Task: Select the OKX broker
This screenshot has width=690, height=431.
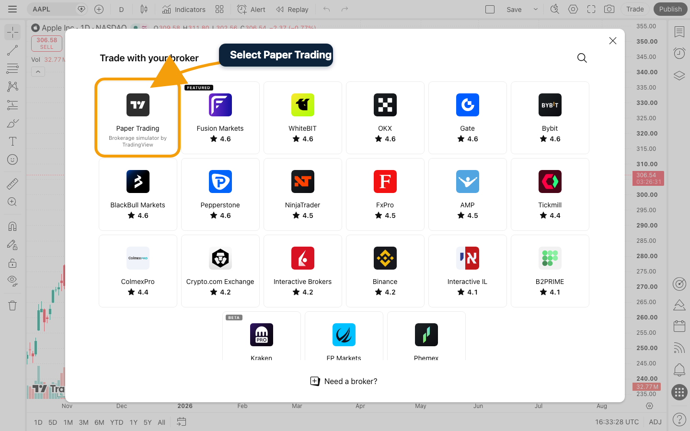Action: (385, 118)
